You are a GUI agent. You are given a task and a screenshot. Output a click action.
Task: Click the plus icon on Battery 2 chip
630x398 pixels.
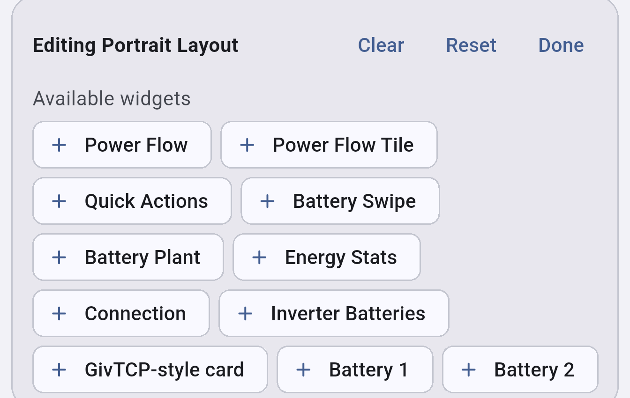[x=468, y=370]
